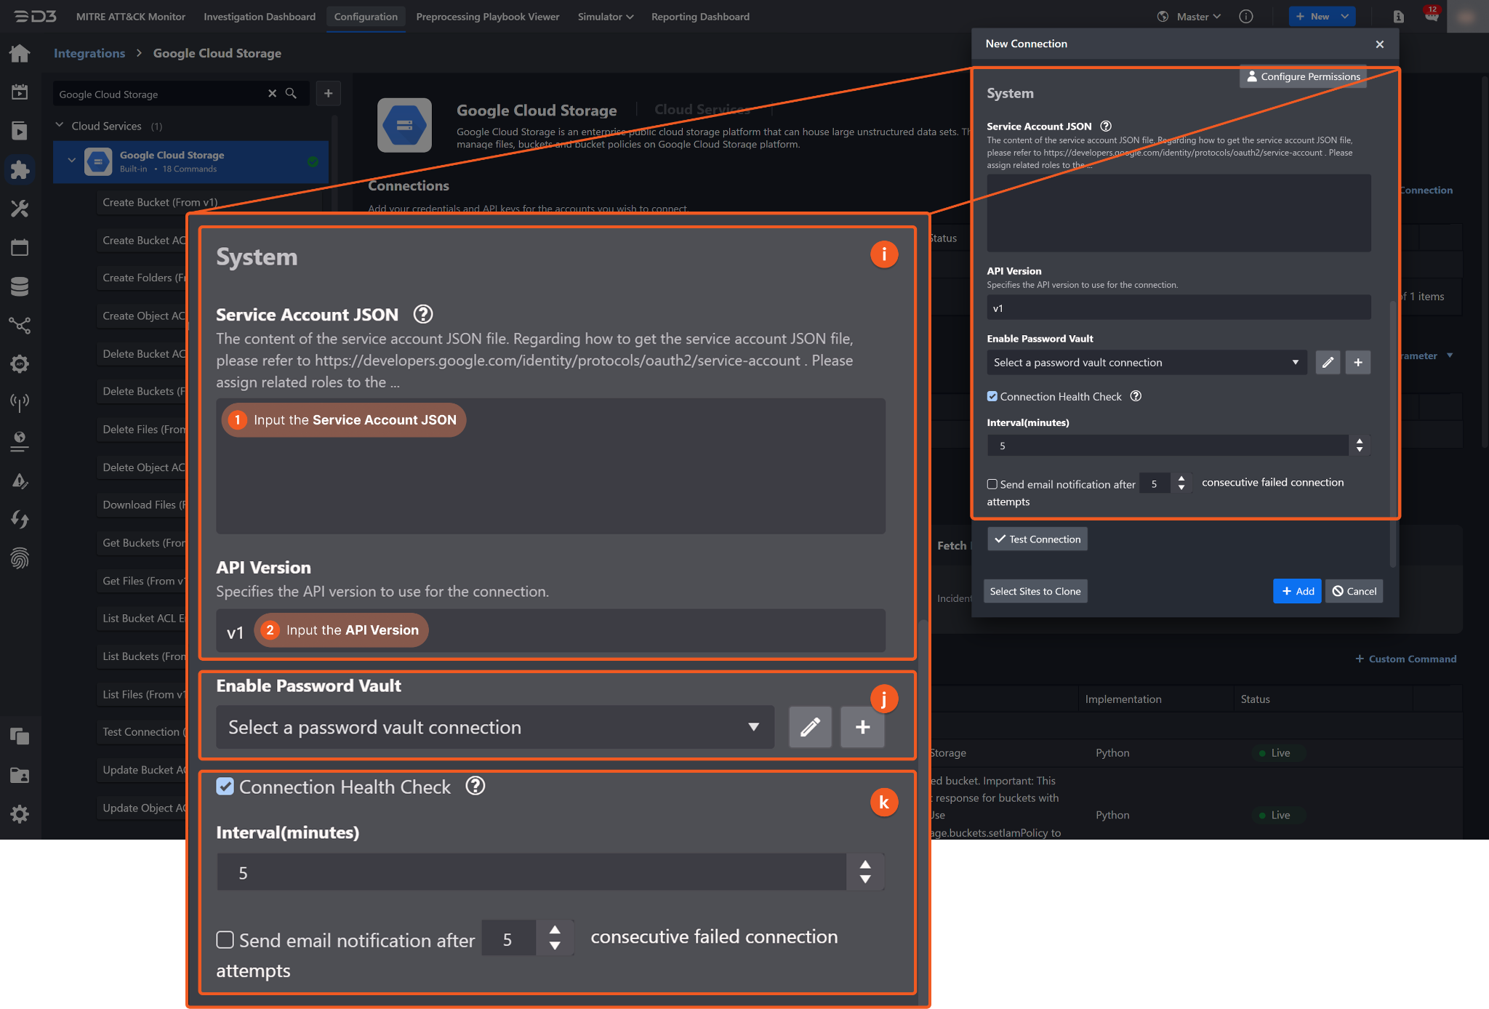Click the home icon in the left sidebar
This screenshot has width=1489, height=1009.
click(x=20, y=53)
